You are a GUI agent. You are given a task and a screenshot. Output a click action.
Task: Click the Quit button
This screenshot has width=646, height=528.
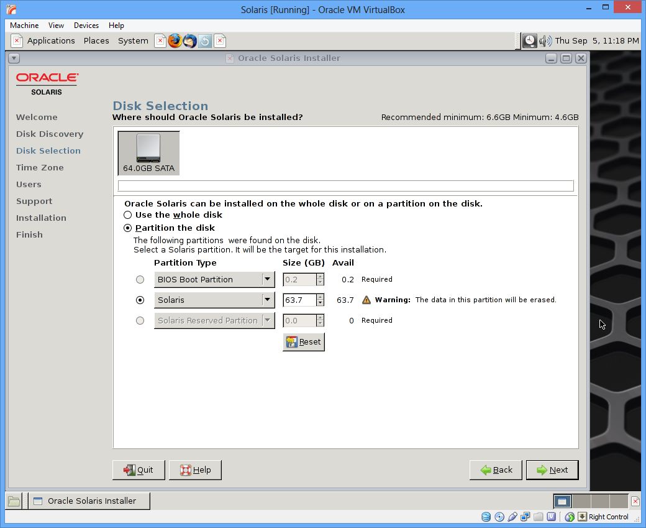139,470
